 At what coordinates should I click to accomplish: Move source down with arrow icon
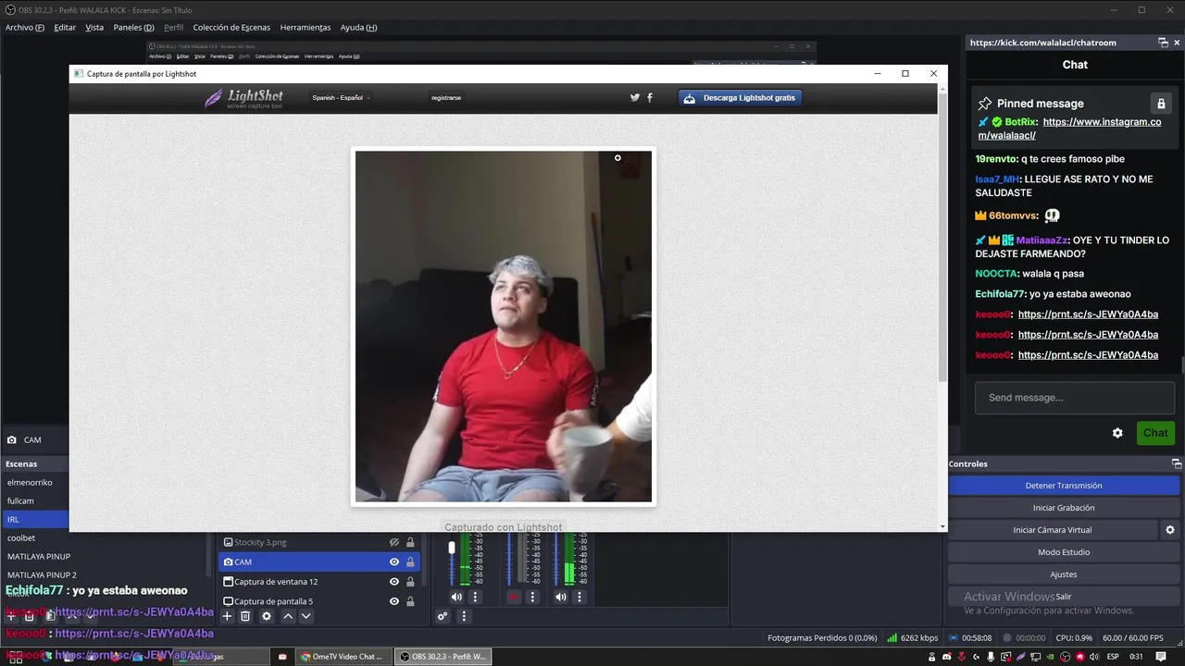click(306, 616)
